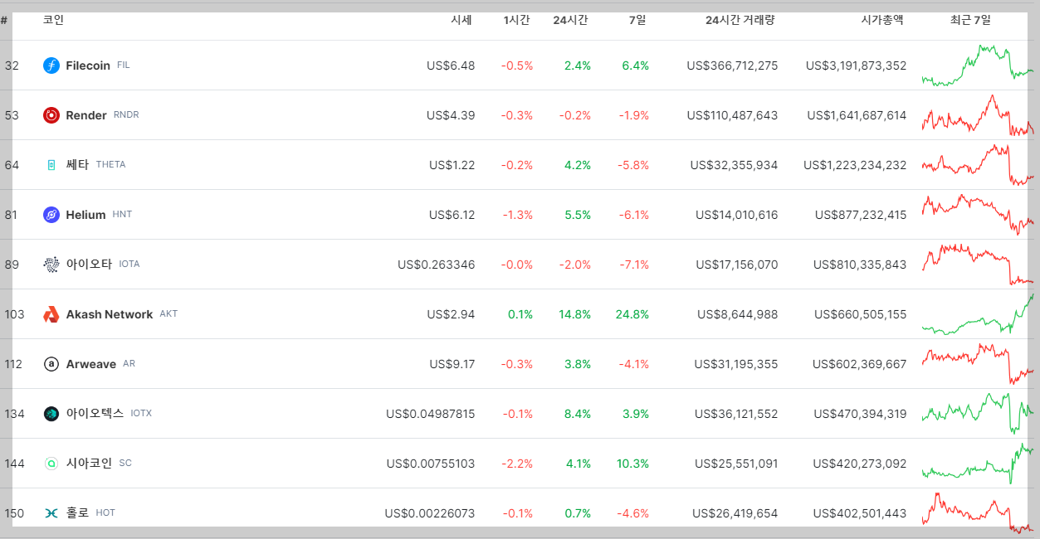Open the 홀로 coin name link
The height and width of the screenshot is (539, 1040).
tap(78, 513)
